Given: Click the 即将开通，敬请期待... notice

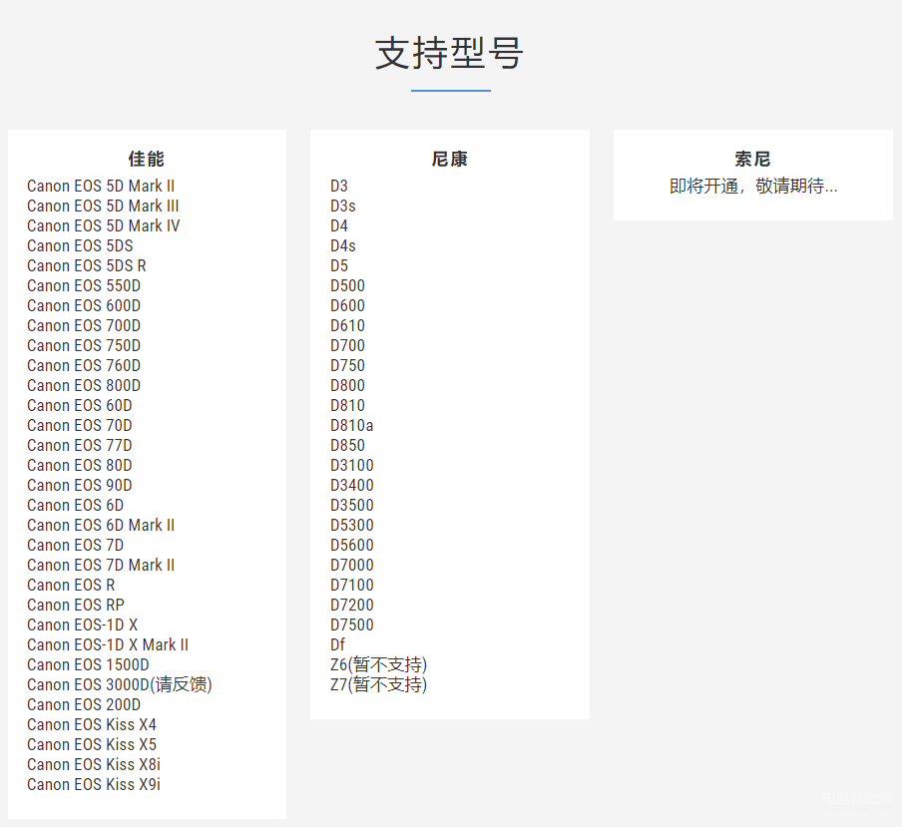Looking at the screenshot, I should pyautogui.click(x=753, y=186).
